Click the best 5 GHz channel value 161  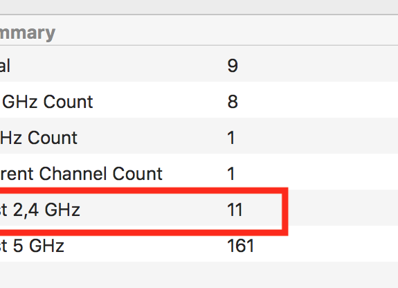(x=241, y=246)
